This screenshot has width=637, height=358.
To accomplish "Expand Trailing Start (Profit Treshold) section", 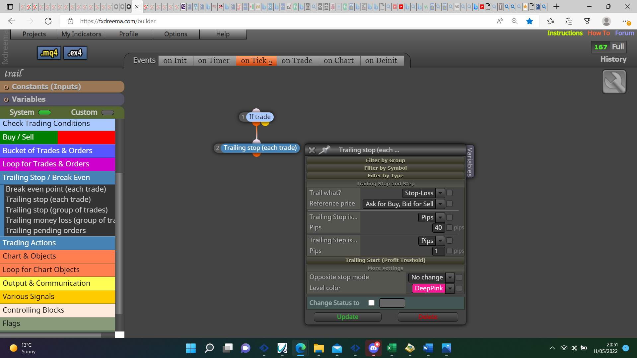I will point(386,260).
